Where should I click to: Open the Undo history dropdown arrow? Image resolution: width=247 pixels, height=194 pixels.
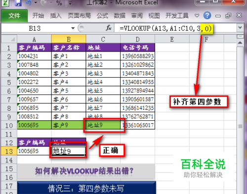(36, 2)
